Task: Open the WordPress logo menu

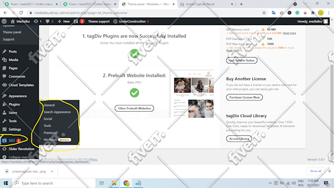Action: pos(4,21)
